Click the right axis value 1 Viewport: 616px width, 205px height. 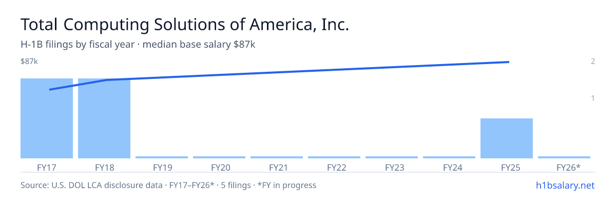point(593,98)
